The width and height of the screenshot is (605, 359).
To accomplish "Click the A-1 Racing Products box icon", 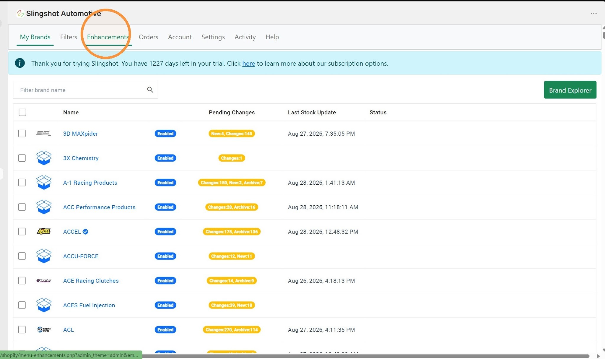I will (x=44, y=183).
